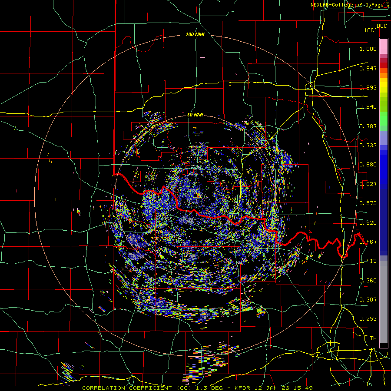Image resolution: width=391 pixels, height=391 pixels.
Task: Click the TH threshold label
Action: pos(373,338)
